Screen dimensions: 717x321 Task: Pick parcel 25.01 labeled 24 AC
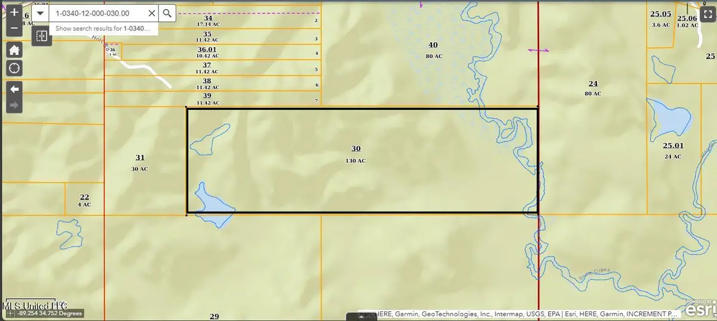[x=673, y=150]
